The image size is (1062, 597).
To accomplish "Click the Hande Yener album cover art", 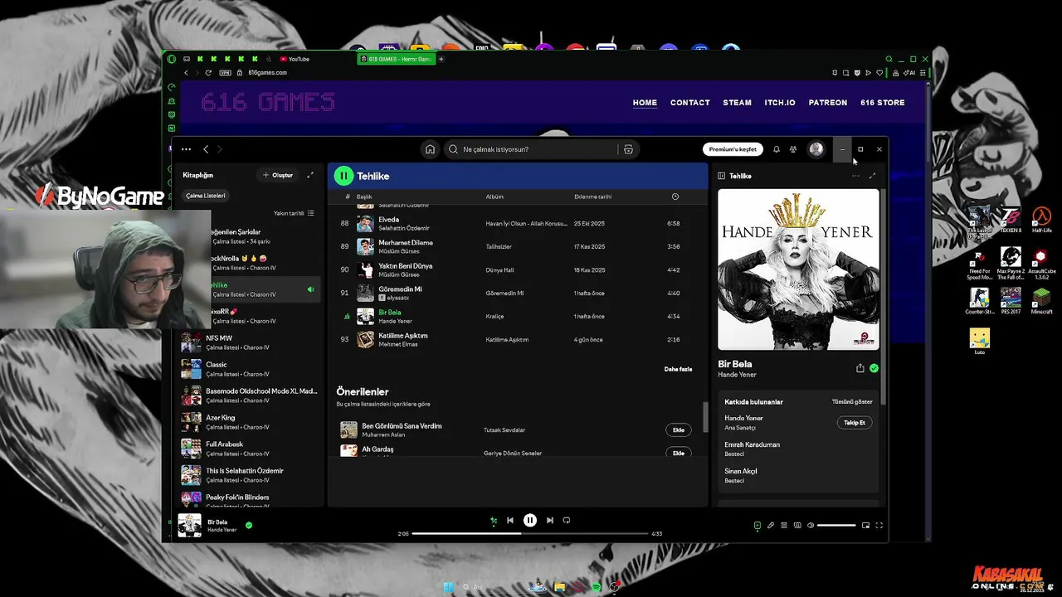I will point(798,269).
